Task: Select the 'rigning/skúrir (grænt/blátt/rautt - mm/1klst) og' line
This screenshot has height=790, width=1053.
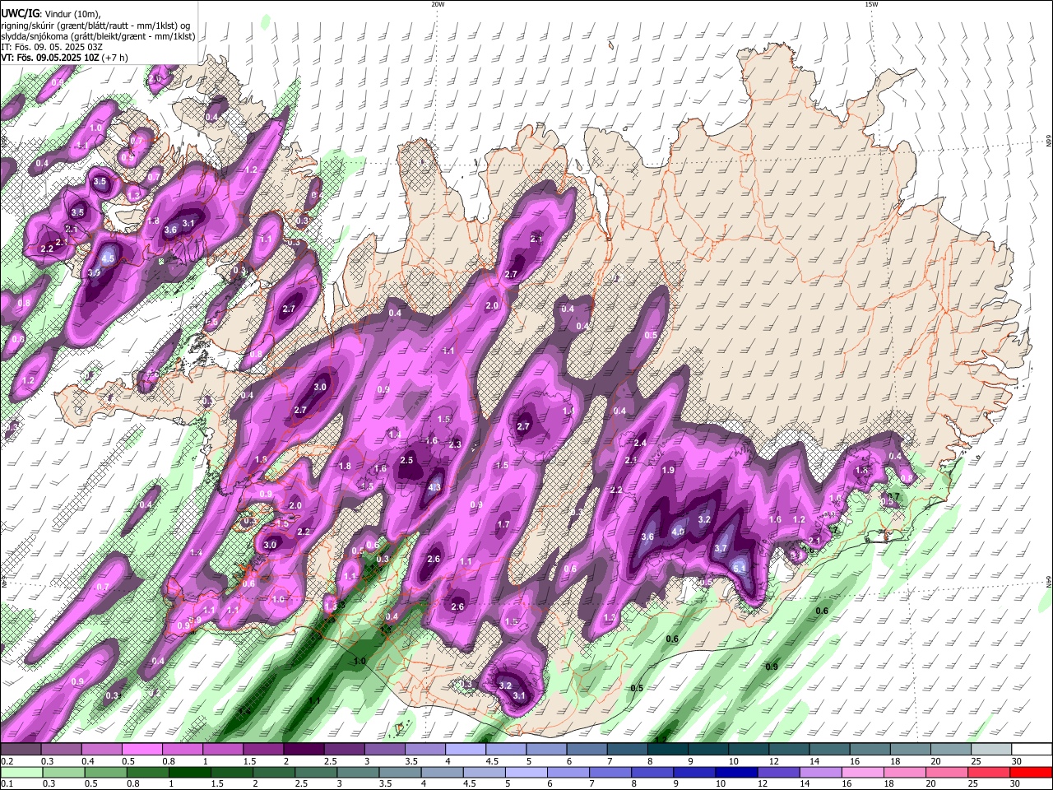Action: click(x=95, y=26)
